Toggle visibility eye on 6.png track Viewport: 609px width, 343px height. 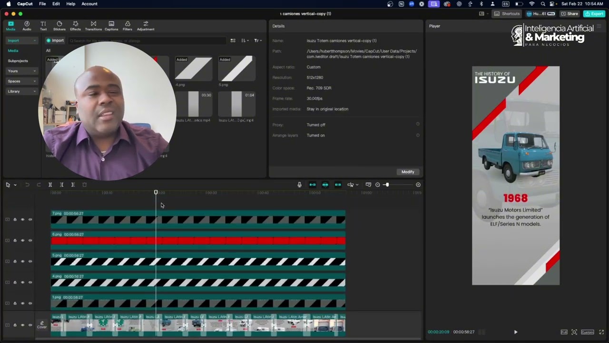point(22,241)
